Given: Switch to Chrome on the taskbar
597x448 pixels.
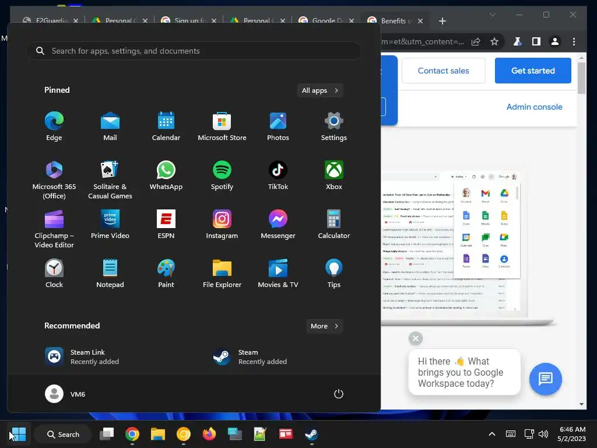Looking at the screenshot, I should 132,434.
